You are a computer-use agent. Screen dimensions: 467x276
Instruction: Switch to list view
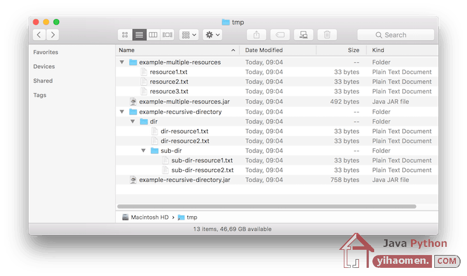click(x=139, y=35)
